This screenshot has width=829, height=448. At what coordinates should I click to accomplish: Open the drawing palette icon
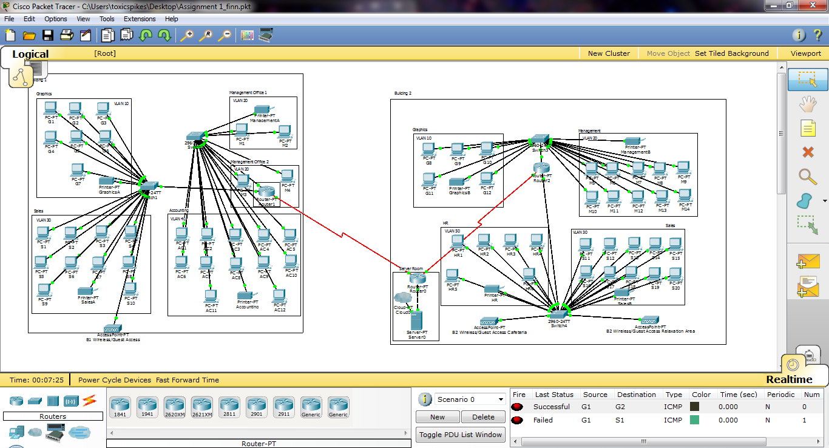click(x=247, y=35)
